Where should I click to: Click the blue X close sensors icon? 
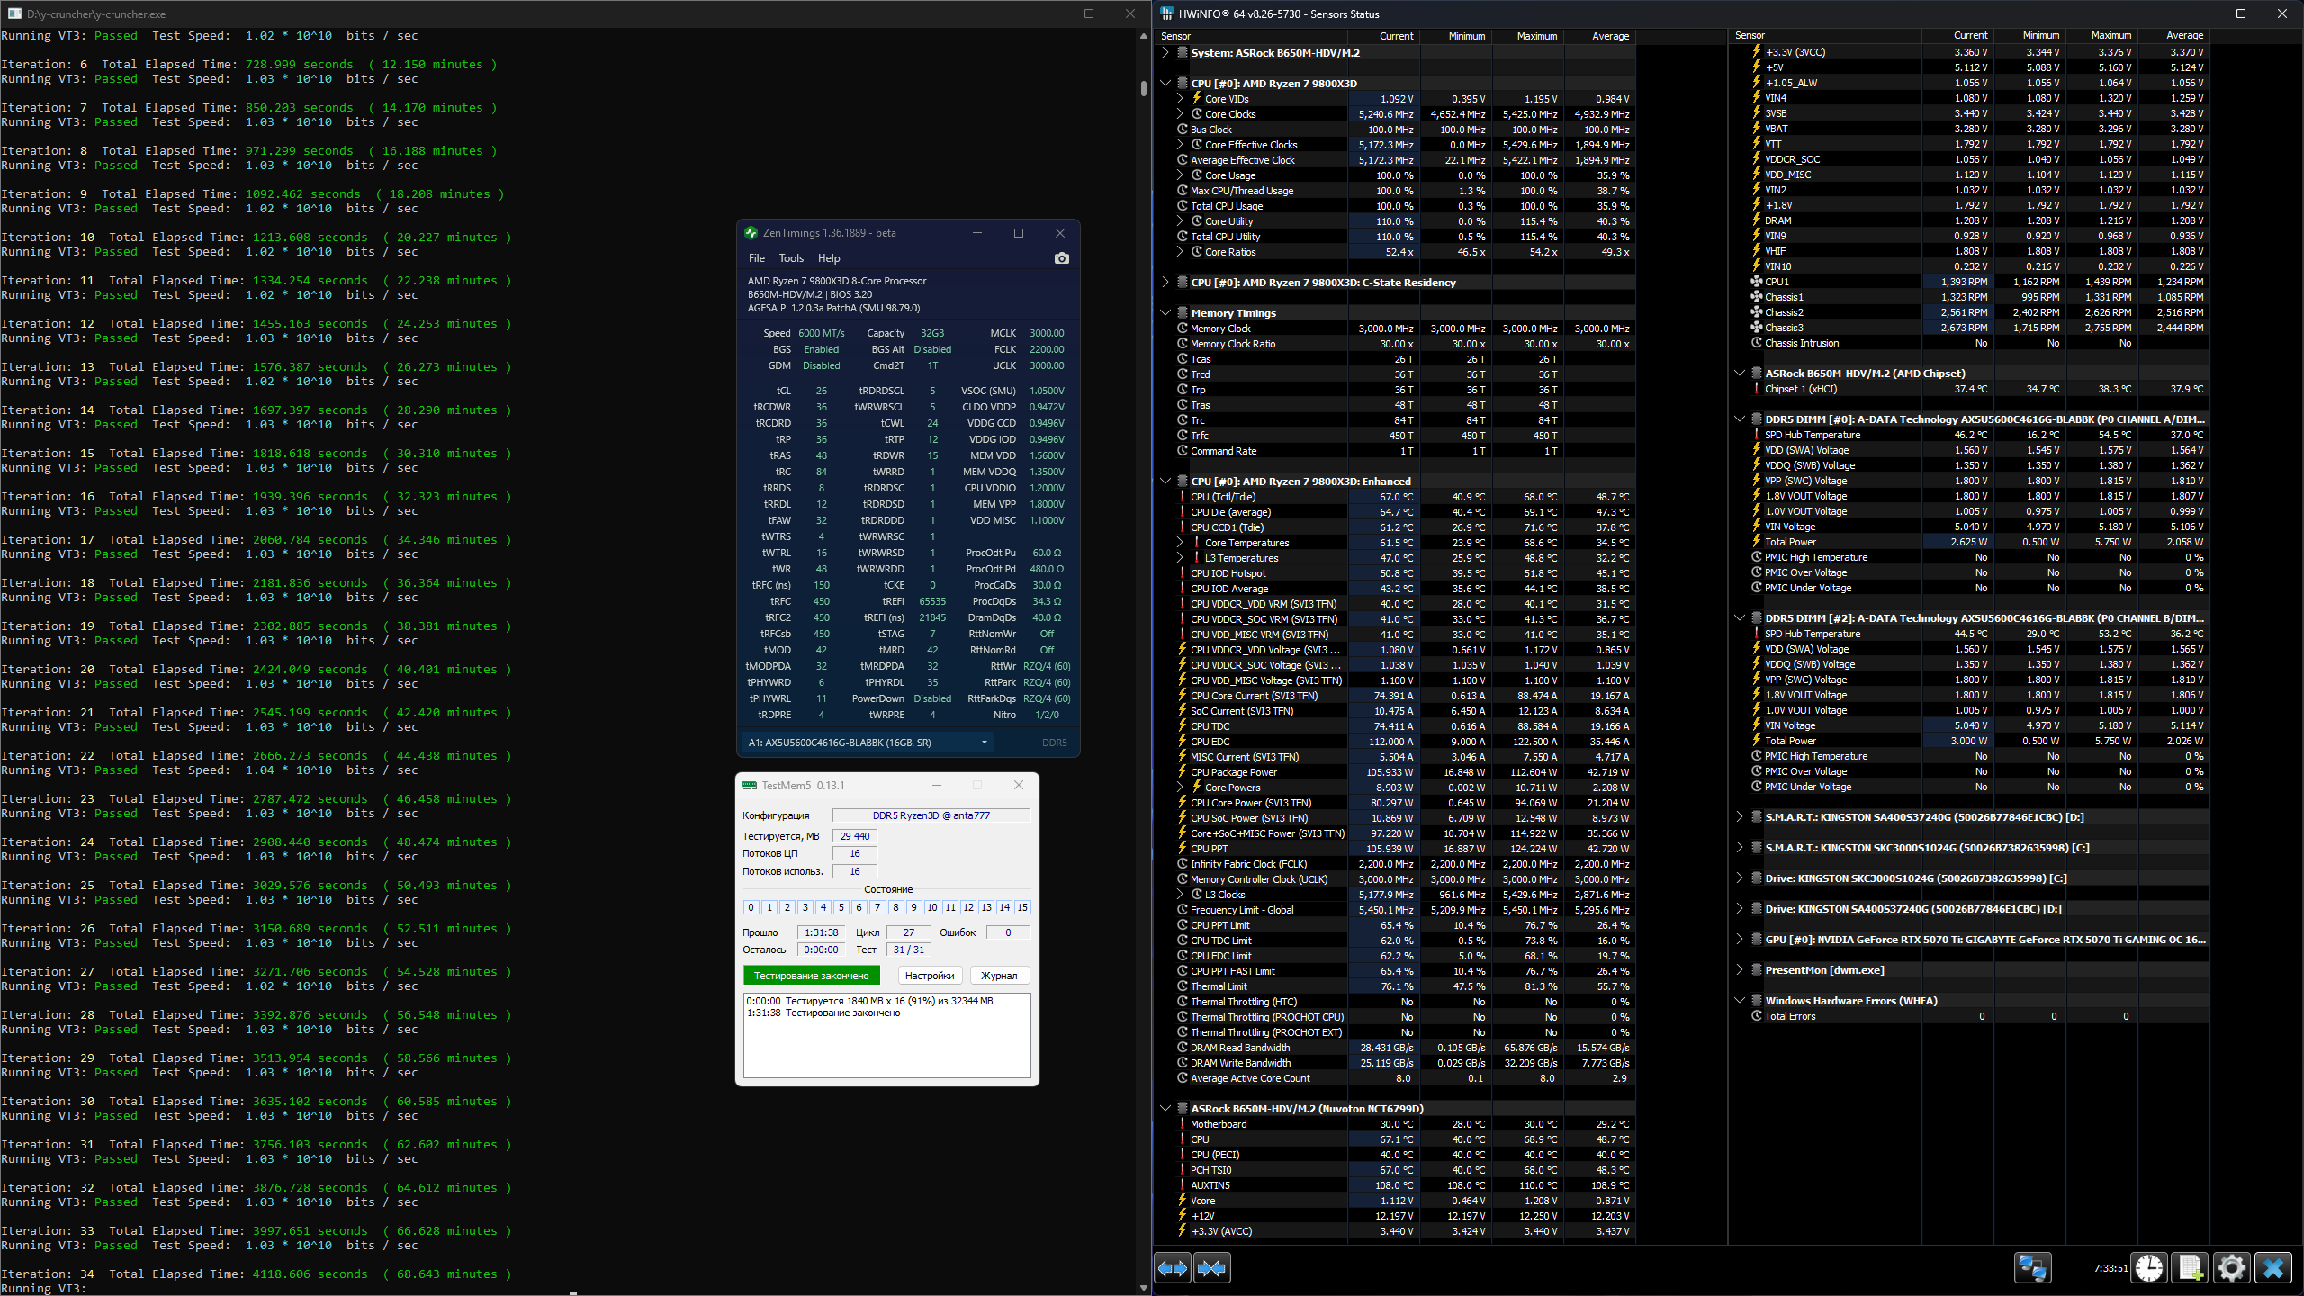point(2273,1268)
